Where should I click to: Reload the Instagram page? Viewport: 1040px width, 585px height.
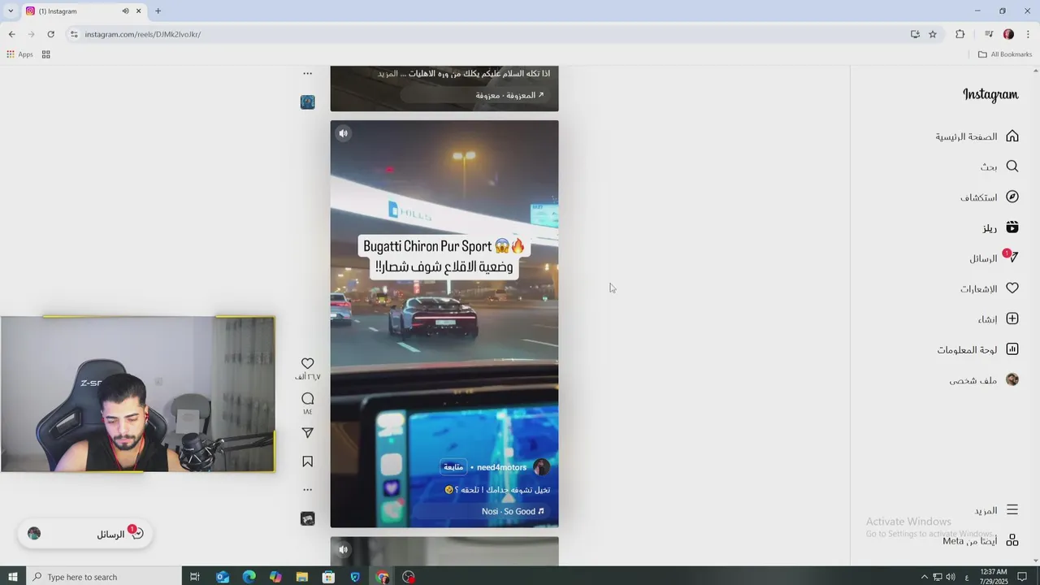[50, 34]
